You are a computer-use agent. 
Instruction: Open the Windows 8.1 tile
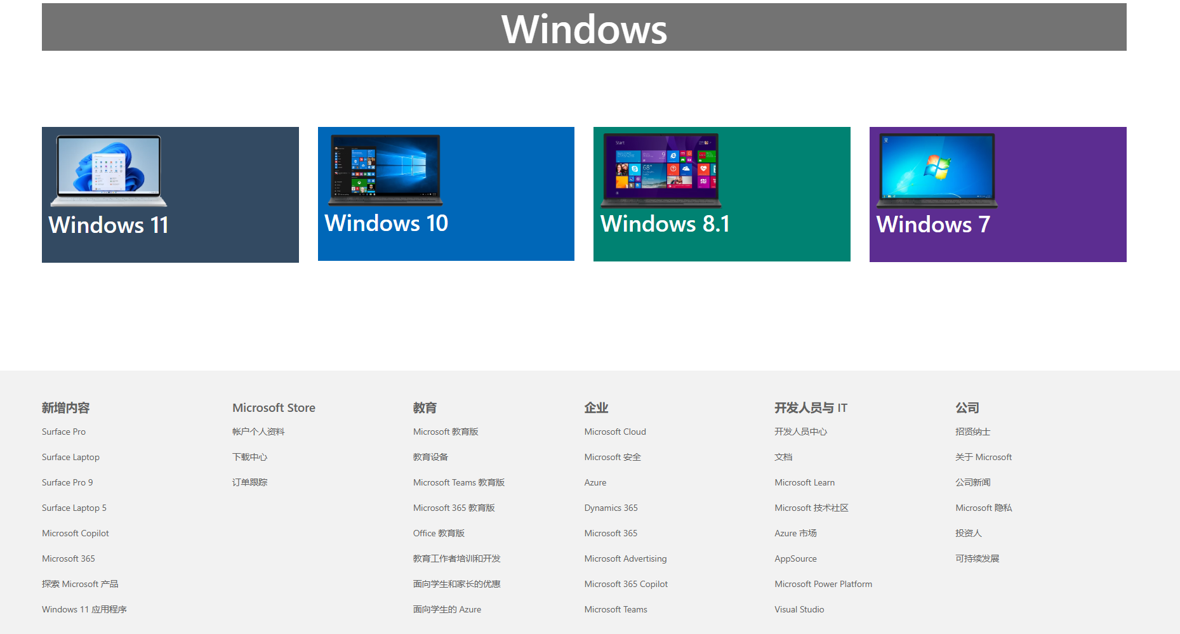pyautogui.click(x=722, y=194)
